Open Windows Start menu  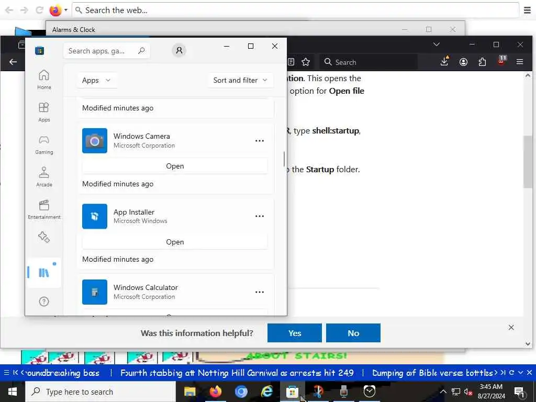13,392
